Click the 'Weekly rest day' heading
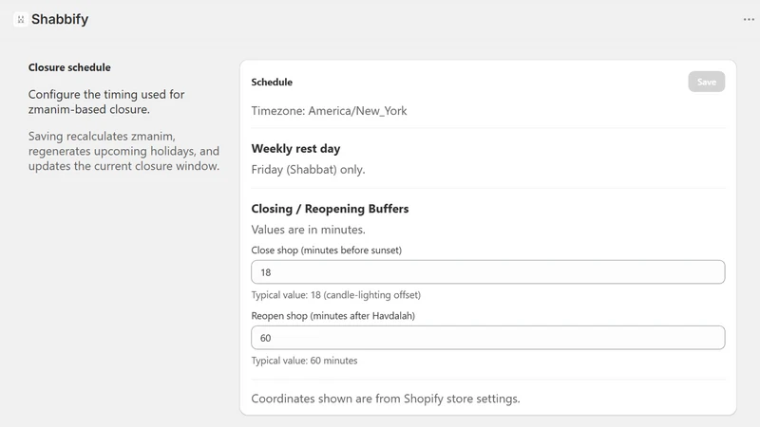This screenshot has height=427, width=760. click(295, 149)
